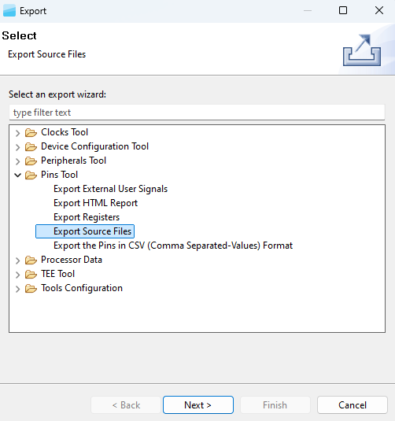Click the Peripherals Tool folder icon
The height and width of the screenshot is (421, 395).
pyautogui.click(x=31, y=161)
